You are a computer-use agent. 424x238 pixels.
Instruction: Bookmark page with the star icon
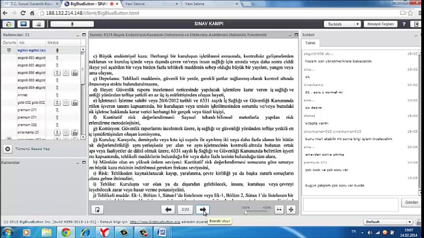pos(410,13)
